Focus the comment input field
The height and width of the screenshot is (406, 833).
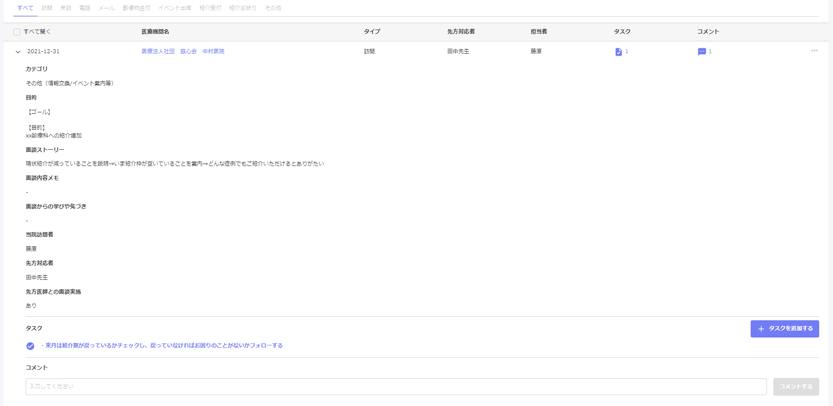tap(396, 387)
